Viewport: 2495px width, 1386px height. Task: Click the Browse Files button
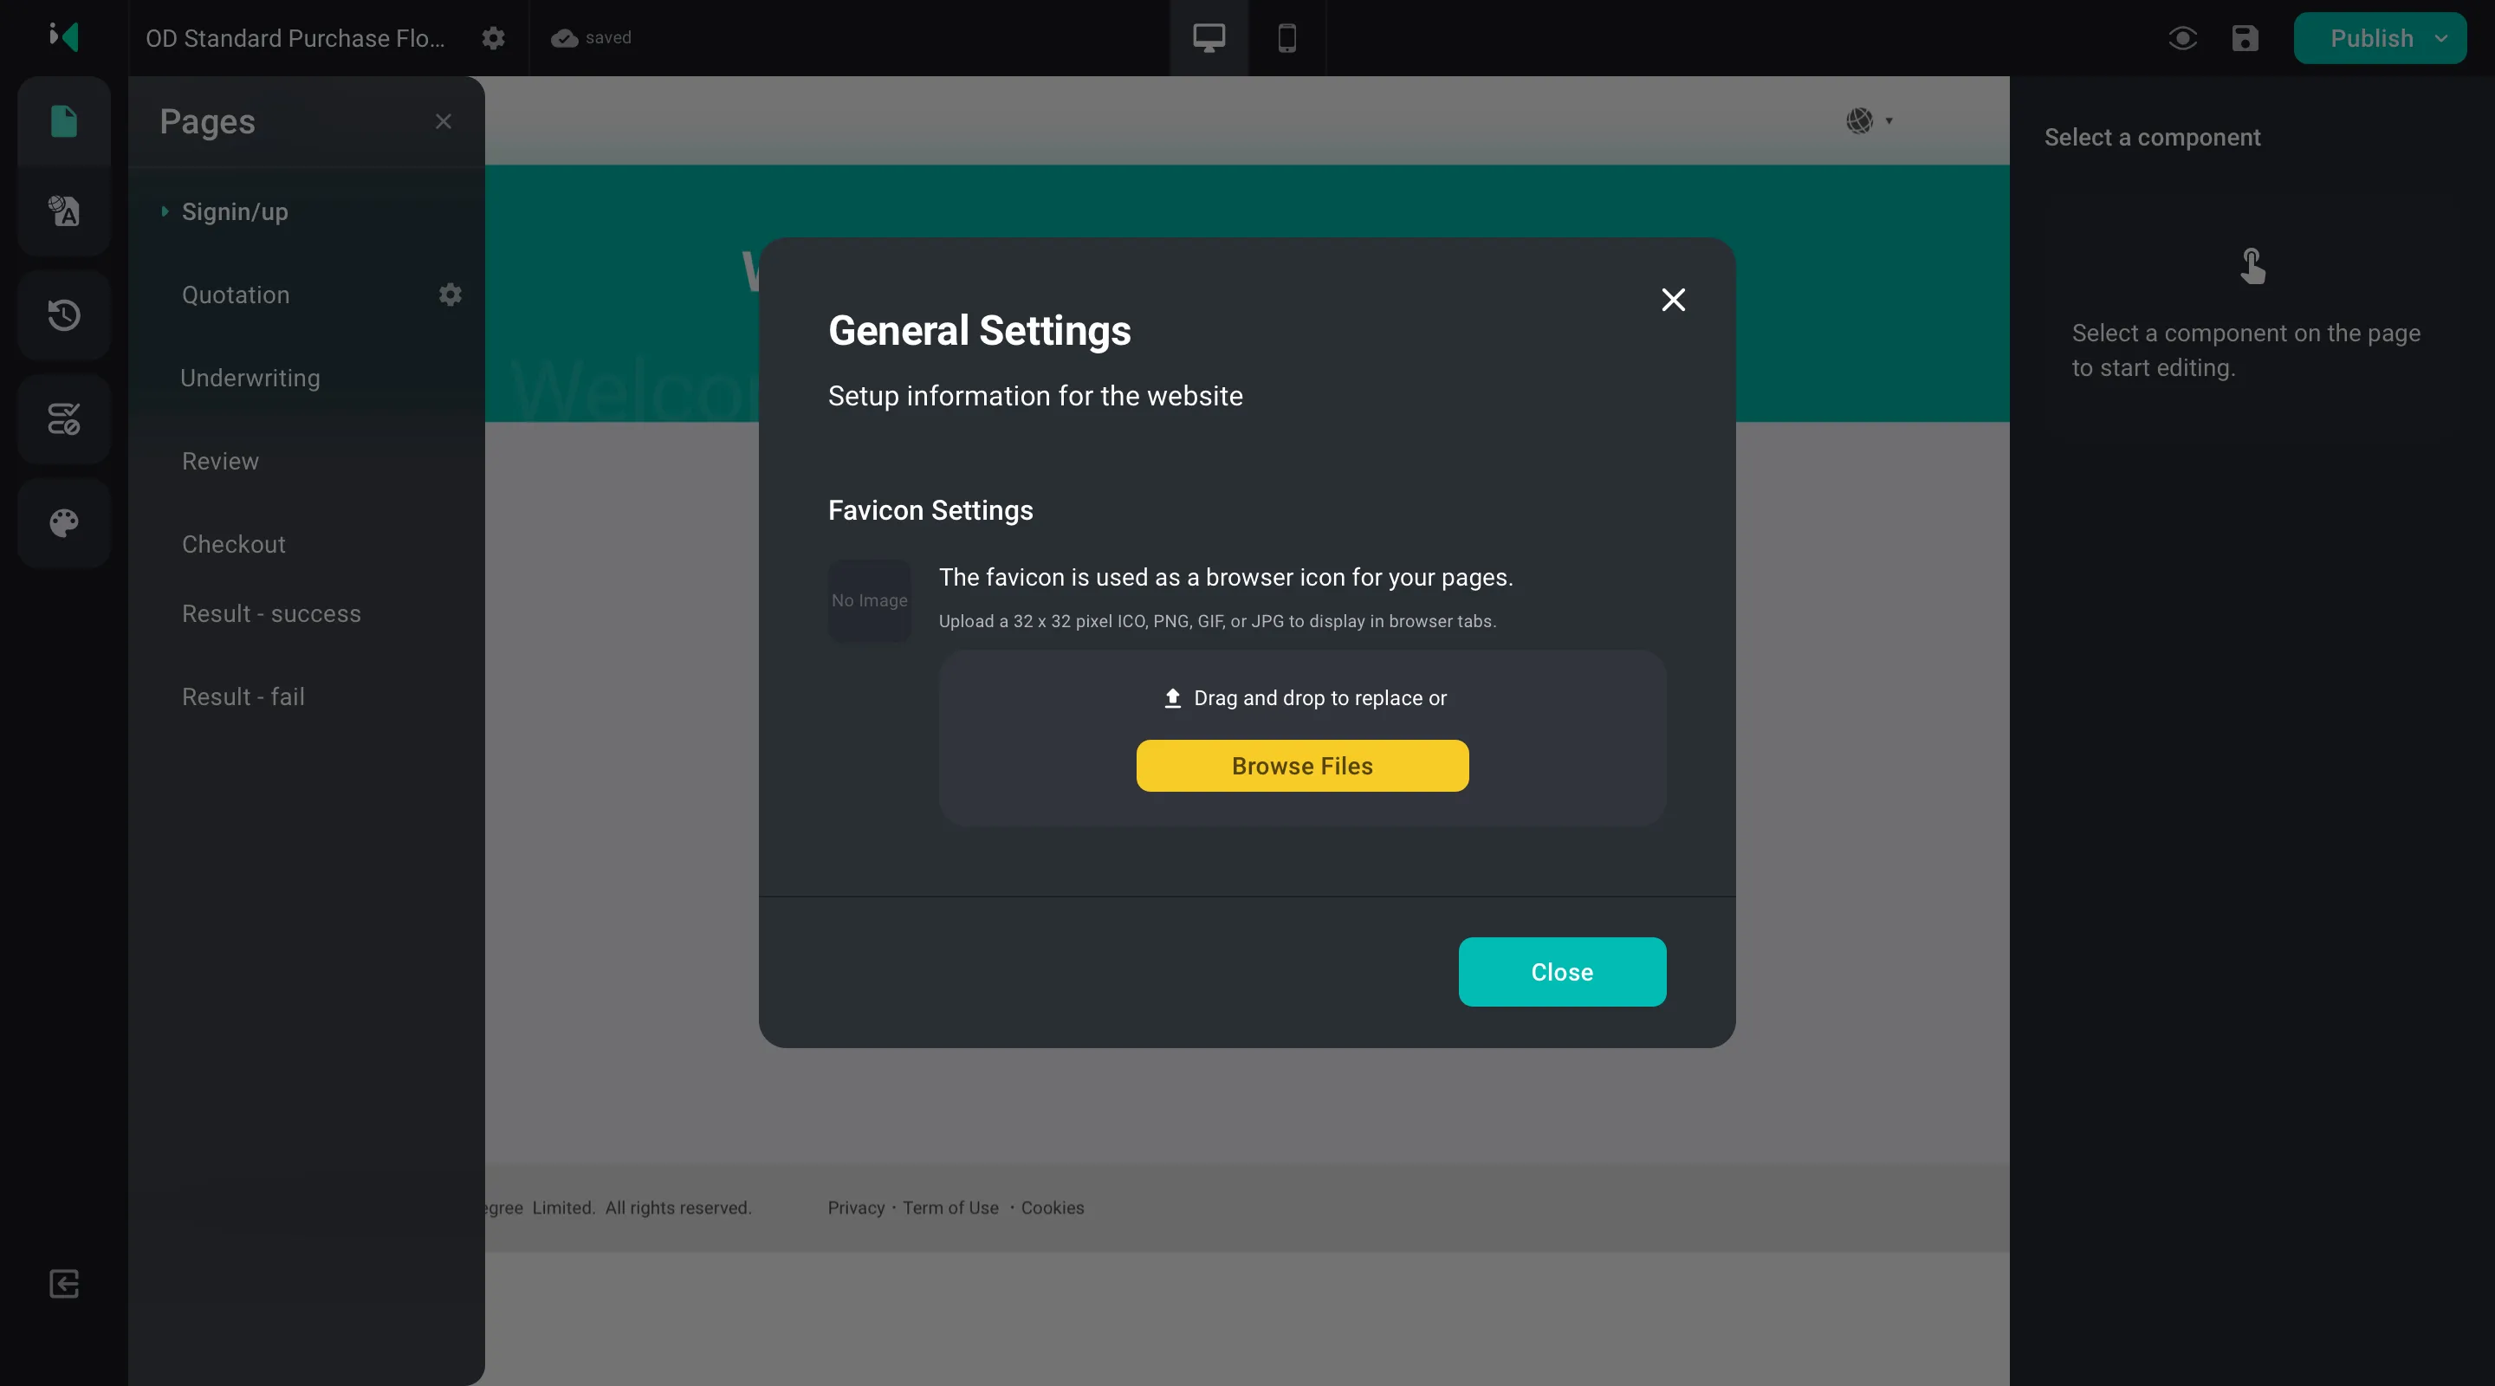click(x=1302, y=765)
